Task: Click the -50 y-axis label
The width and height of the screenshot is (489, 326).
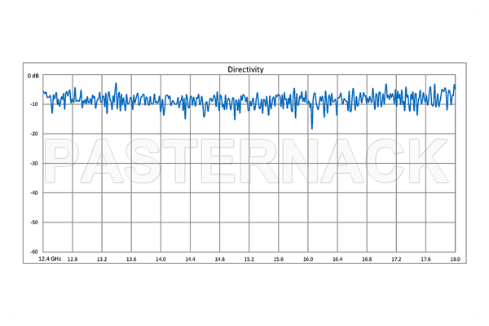Action: click(35, 222)
